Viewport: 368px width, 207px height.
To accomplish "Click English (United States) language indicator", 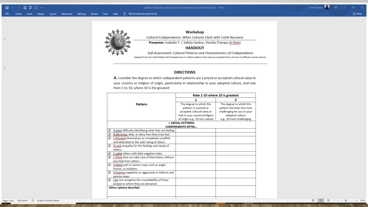I will [x=48, y=201].
